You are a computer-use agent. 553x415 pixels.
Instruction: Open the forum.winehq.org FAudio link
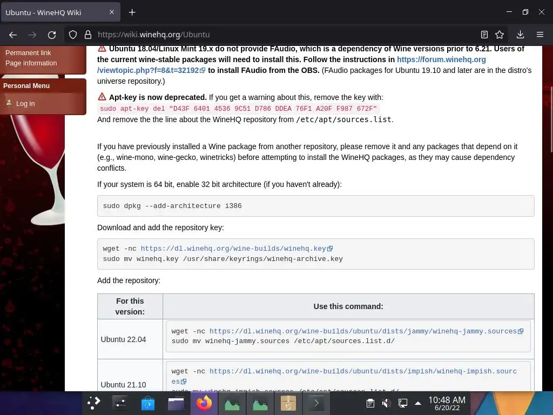click(441, 59)
